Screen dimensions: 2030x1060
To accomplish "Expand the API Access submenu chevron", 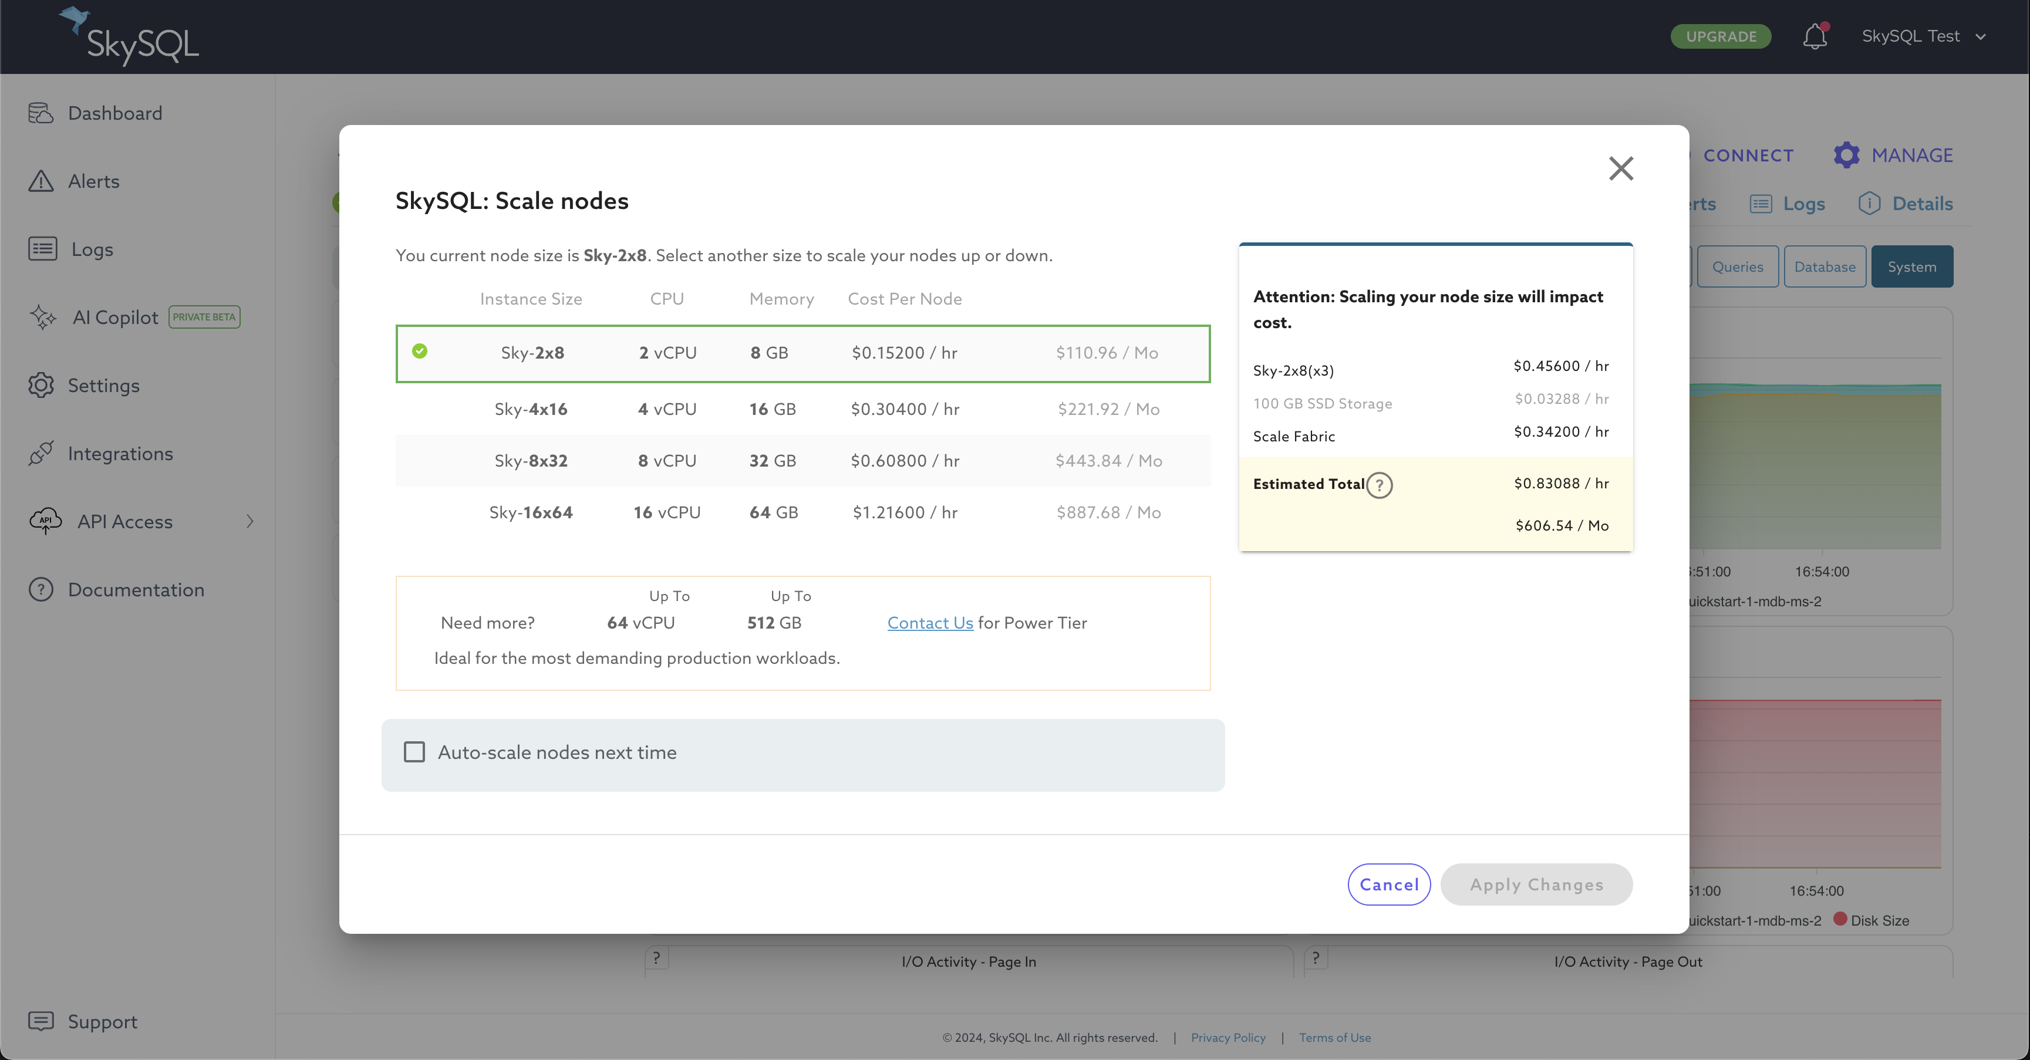I will pos(250,522).
